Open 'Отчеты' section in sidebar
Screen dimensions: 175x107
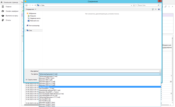tap(8, 20)
